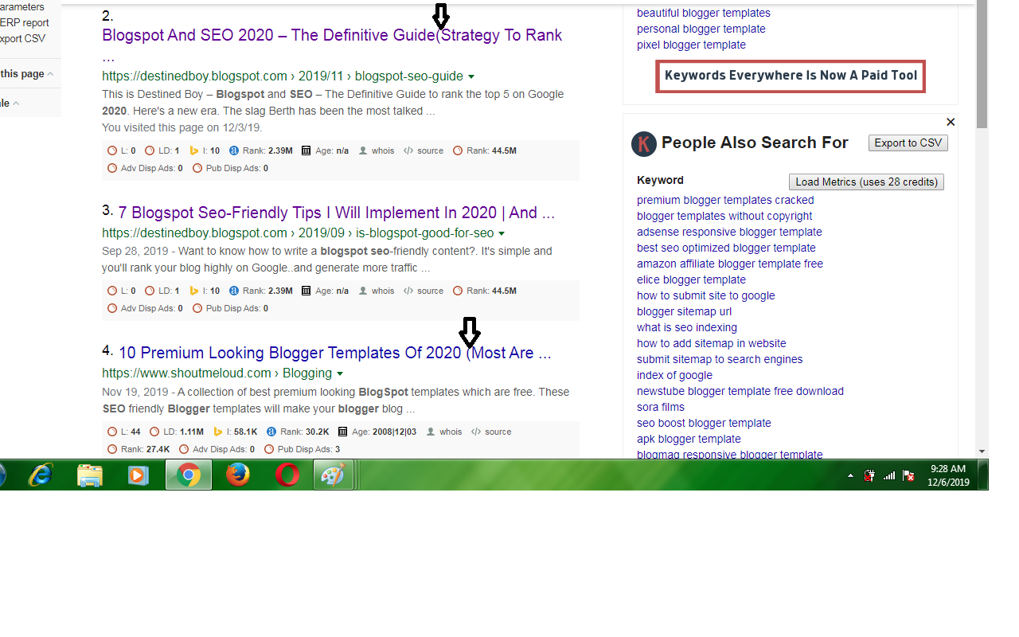Viewport: 1019px width, 637px height.
Task: Click Bing I: 10 metric in result 2 bar
Action: 205,150
